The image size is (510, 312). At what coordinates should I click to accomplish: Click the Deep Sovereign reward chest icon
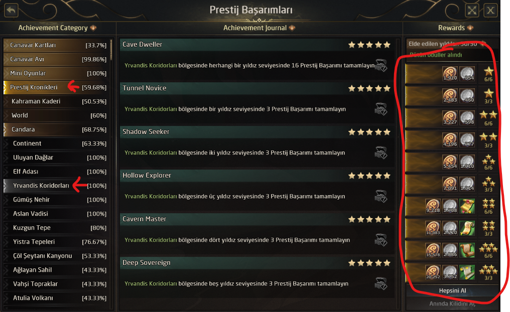click(x=381, y=283)
